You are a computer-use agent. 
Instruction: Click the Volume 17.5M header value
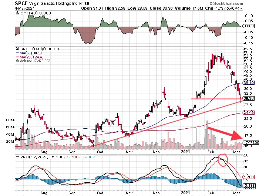pos(189,8)
